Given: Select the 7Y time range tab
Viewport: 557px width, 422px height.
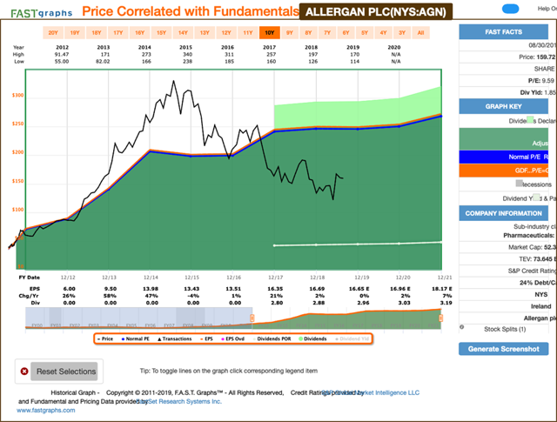Looking at the screenshot, I should pos(327,33).
